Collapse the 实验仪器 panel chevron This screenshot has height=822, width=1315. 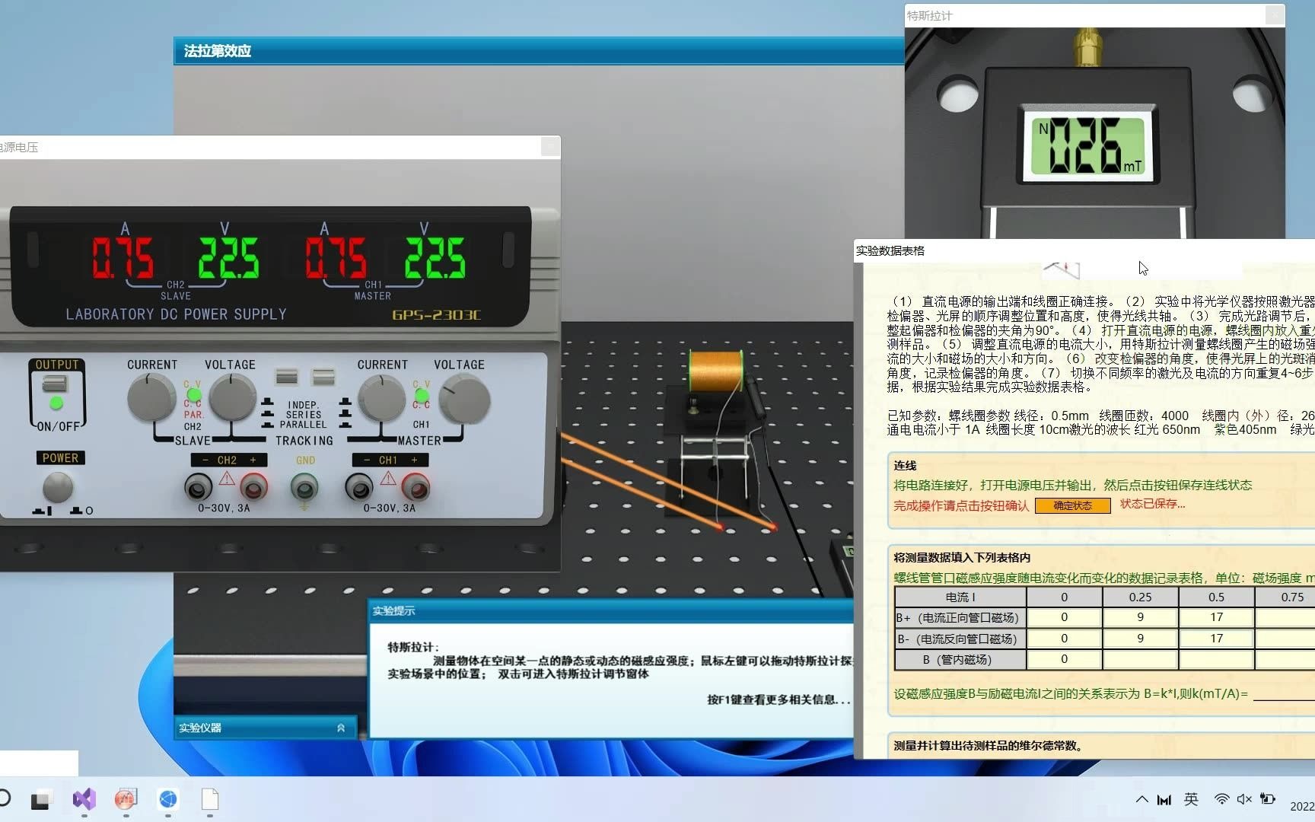click(x=341, y=728)
